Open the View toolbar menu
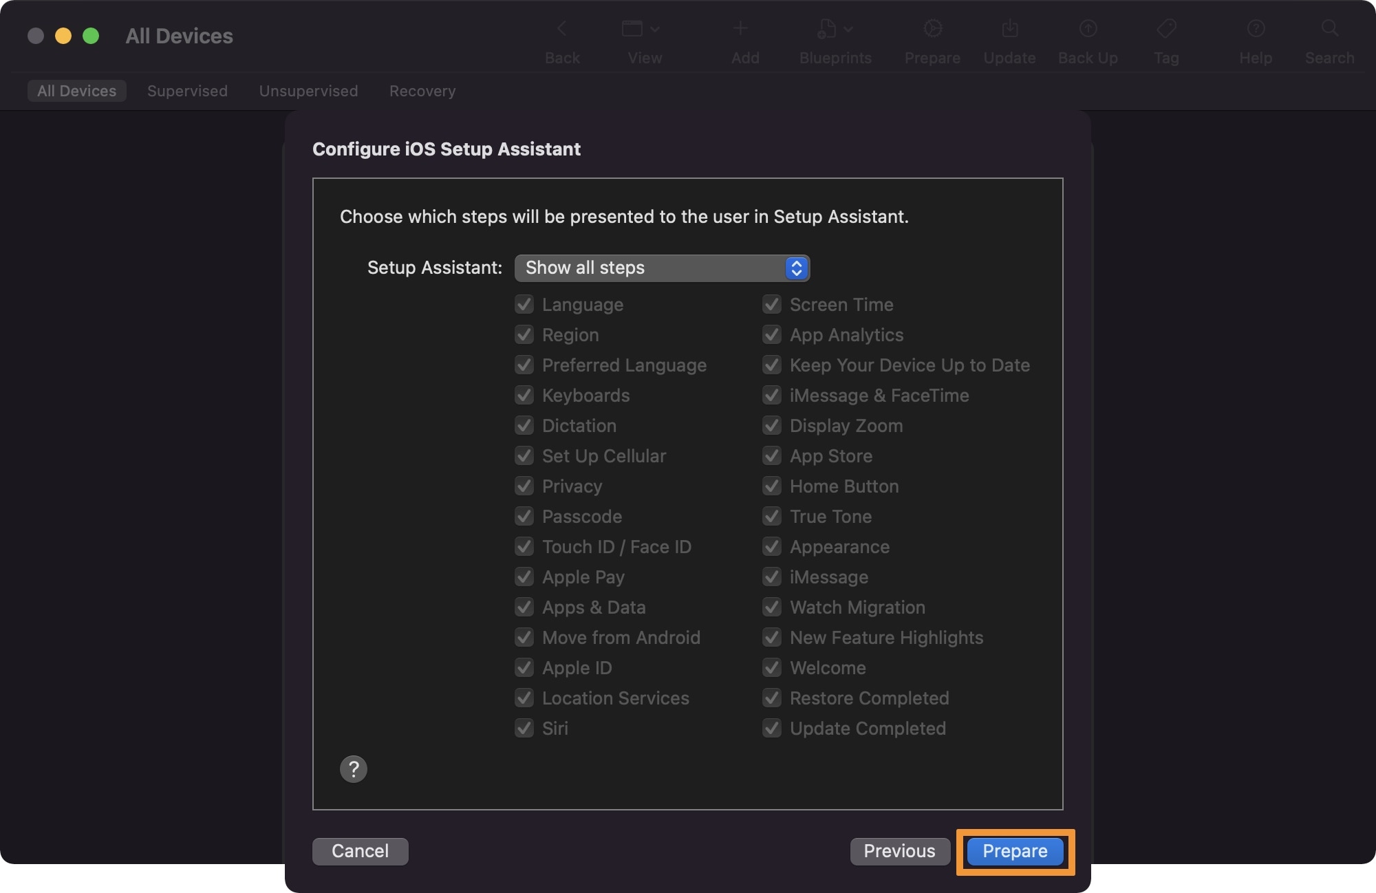The image size is (1376, 893). click(641, 29)
